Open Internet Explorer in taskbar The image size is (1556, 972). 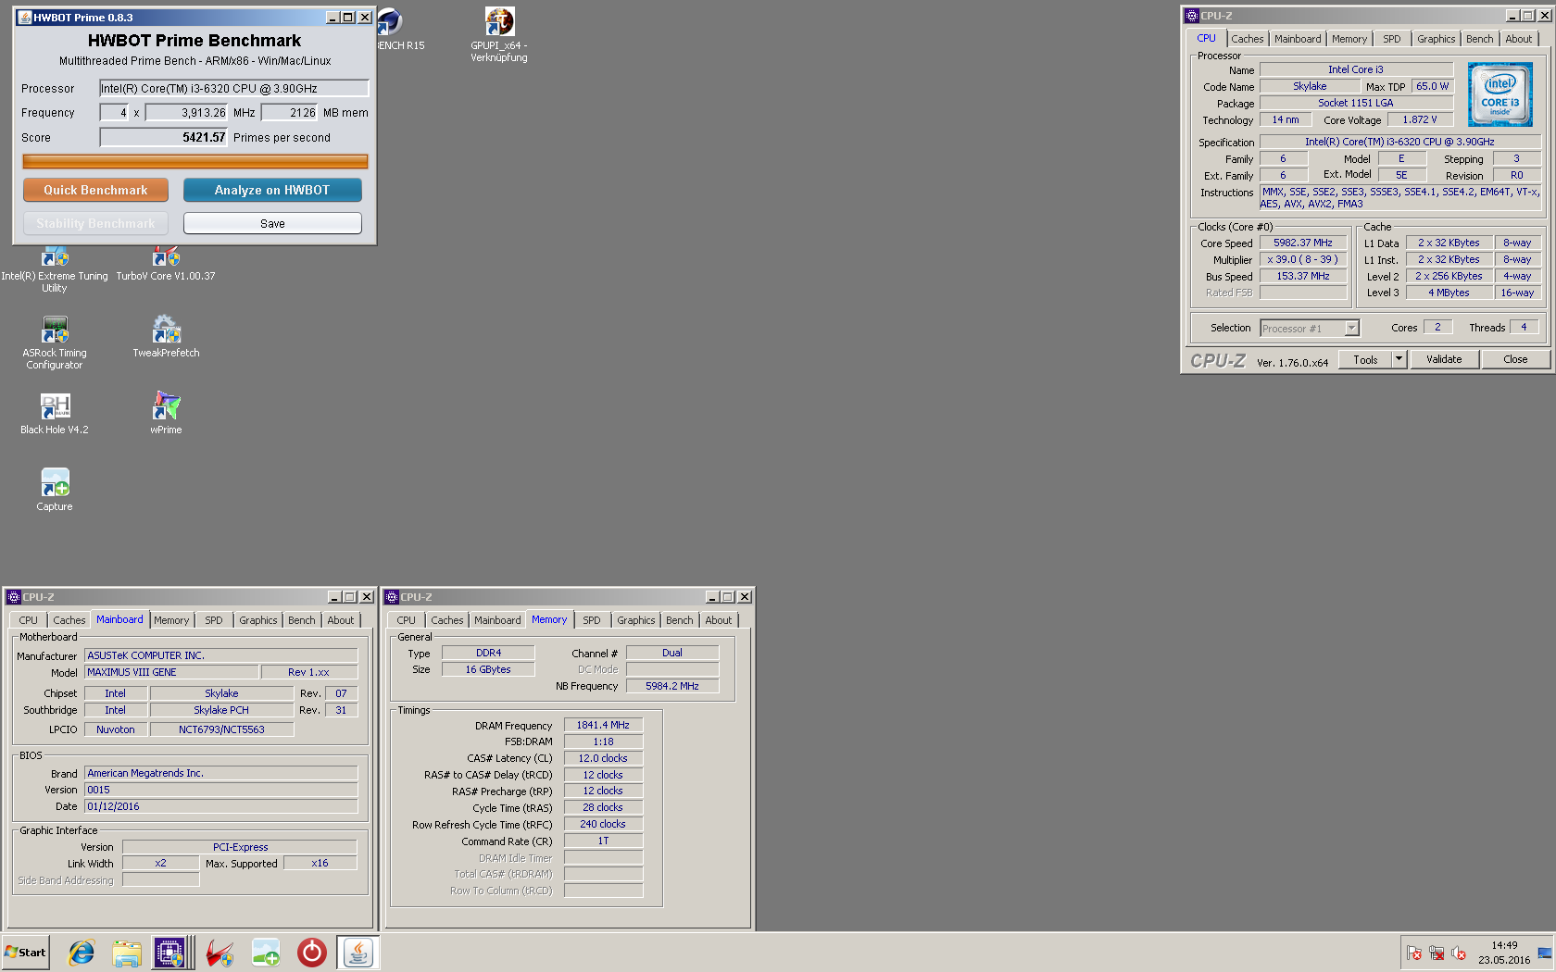point(82,953)
